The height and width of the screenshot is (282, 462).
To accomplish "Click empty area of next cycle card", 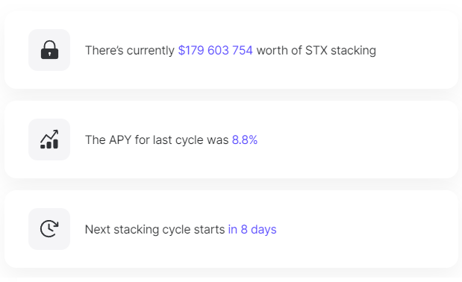I will [x=366, y=229].
